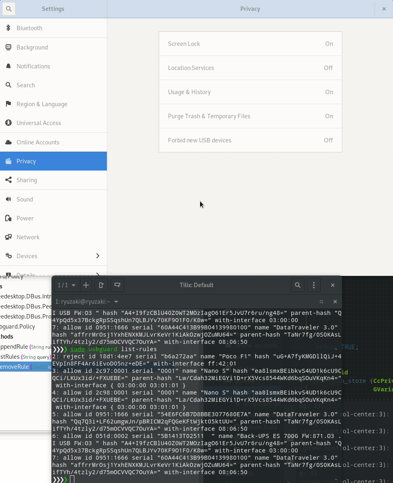Add a new Tilix session with the plus icon
Screen dimensions: 393x483
(x=86, y=285)
